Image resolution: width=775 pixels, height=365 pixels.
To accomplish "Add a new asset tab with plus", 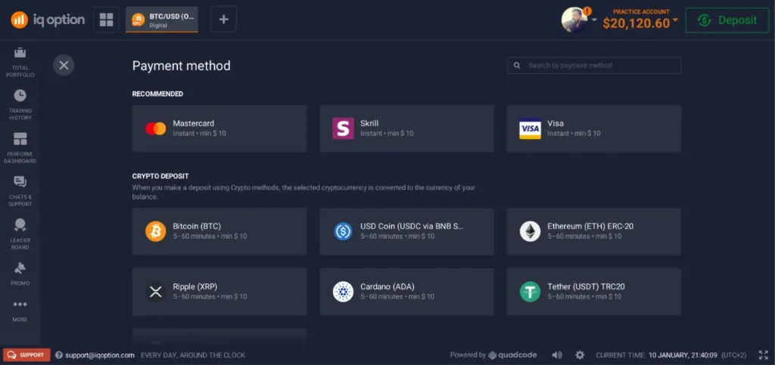I will [223, 20].
